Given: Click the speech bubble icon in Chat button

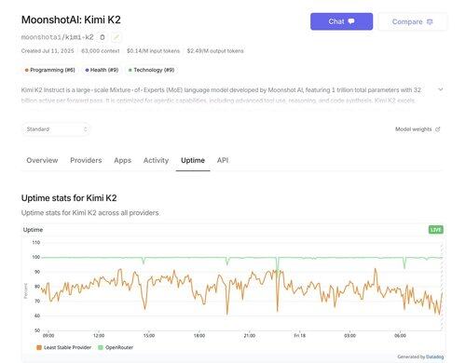Looking at the screenshot, I should point(351,21).
